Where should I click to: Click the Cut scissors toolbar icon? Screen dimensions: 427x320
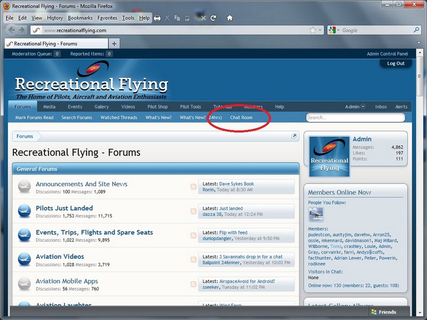pos(167,18)
